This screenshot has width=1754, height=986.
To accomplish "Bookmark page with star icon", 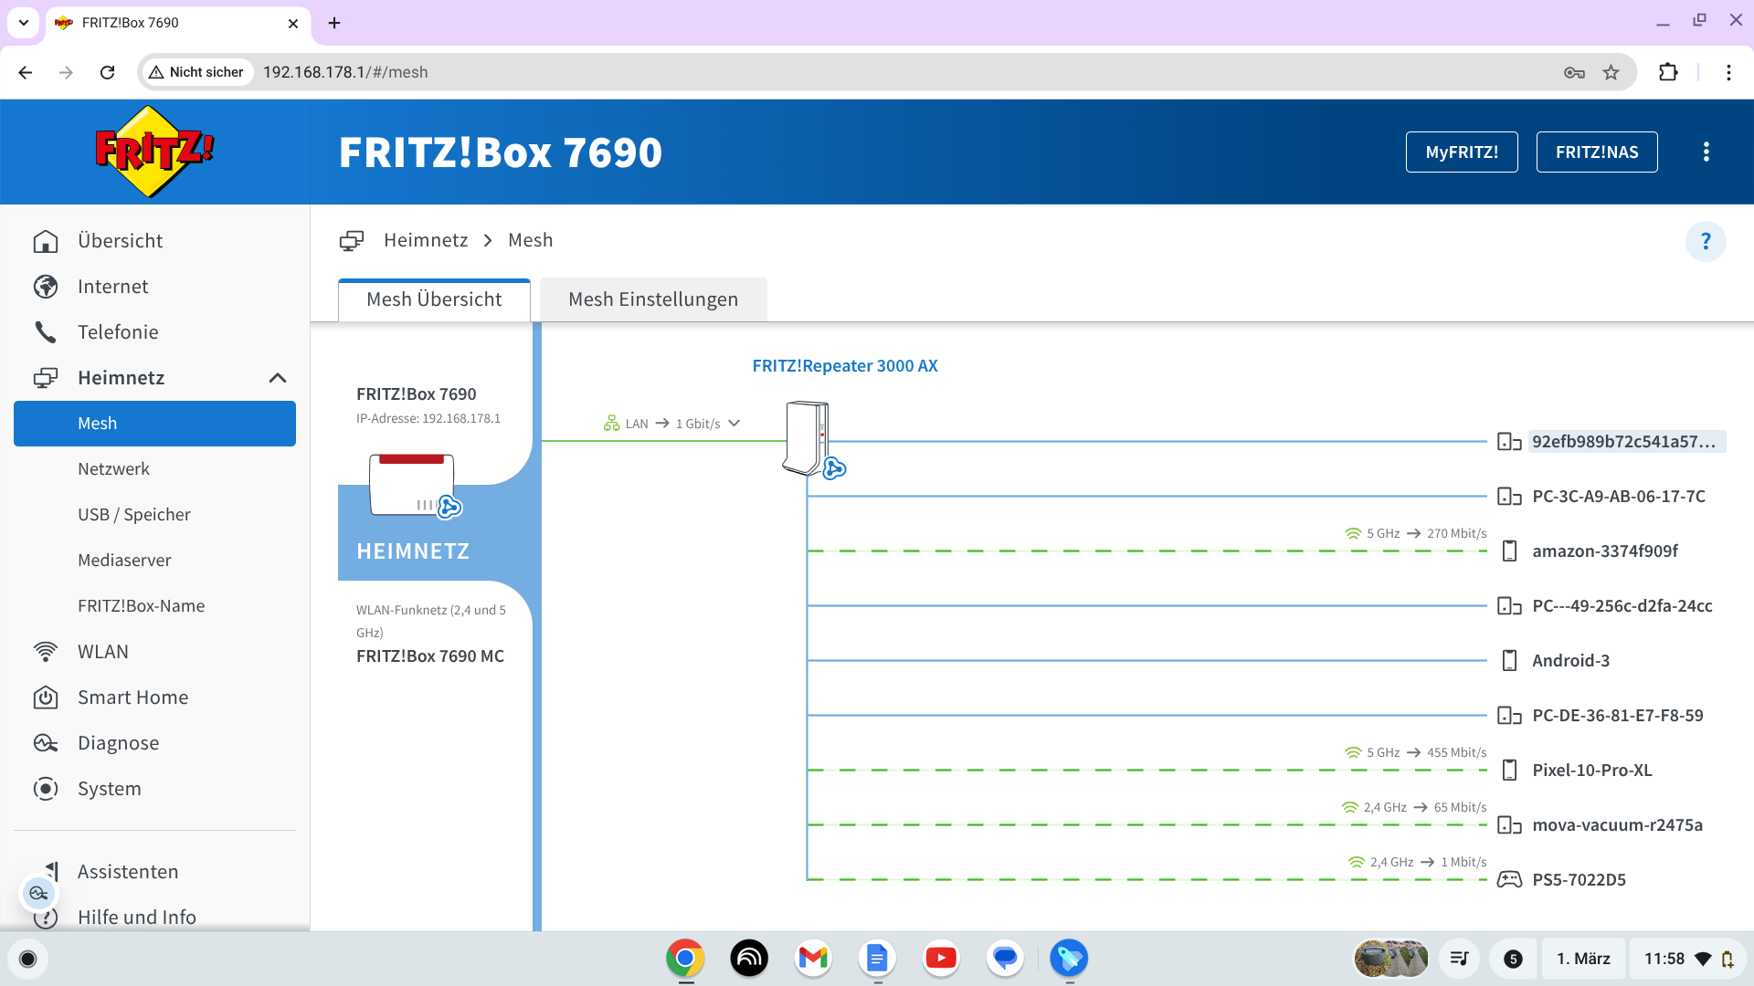I will click(1611, 72).
